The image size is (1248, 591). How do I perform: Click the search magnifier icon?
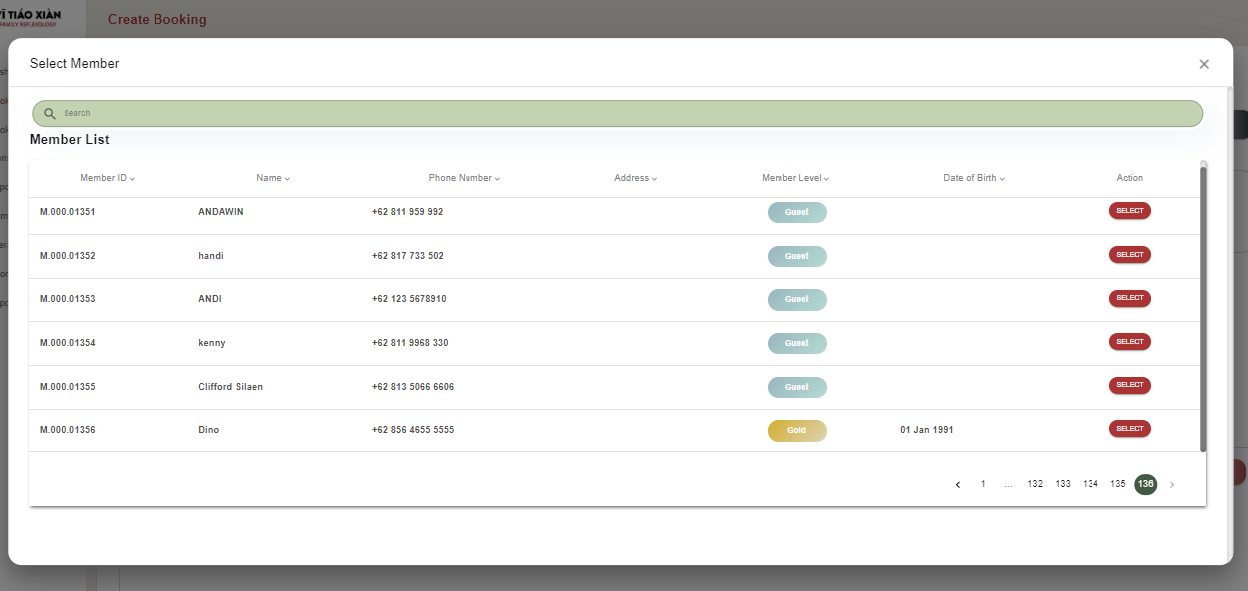click(50, 114)
